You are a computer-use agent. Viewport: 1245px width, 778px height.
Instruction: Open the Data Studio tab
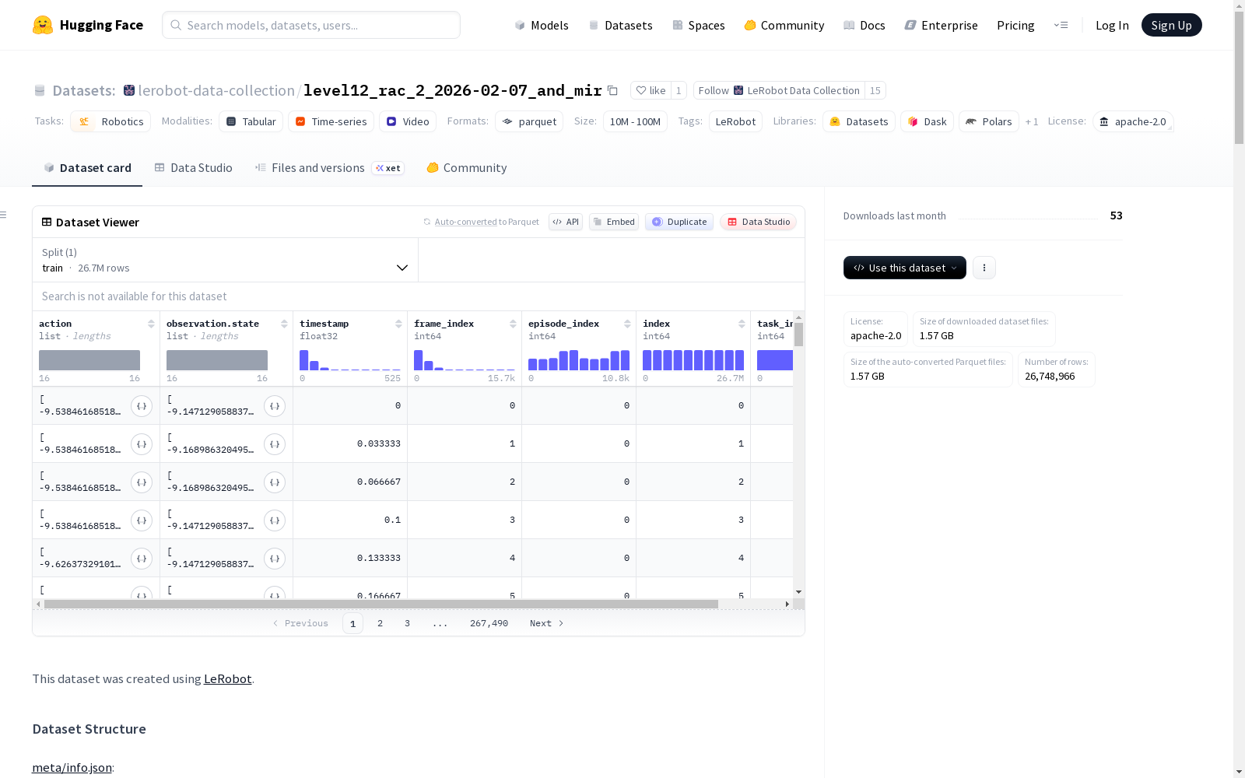point(193,168)
